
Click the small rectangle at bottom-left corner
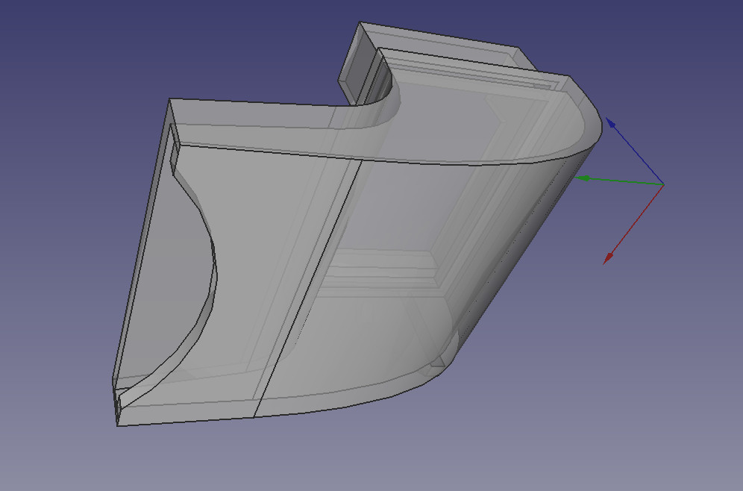(117, 407)
